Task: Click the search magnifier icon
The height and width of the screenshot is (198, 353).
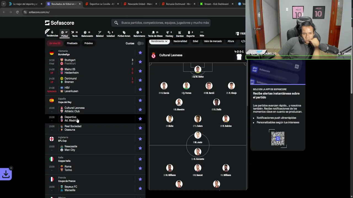Action: click(x=116, y=23)
